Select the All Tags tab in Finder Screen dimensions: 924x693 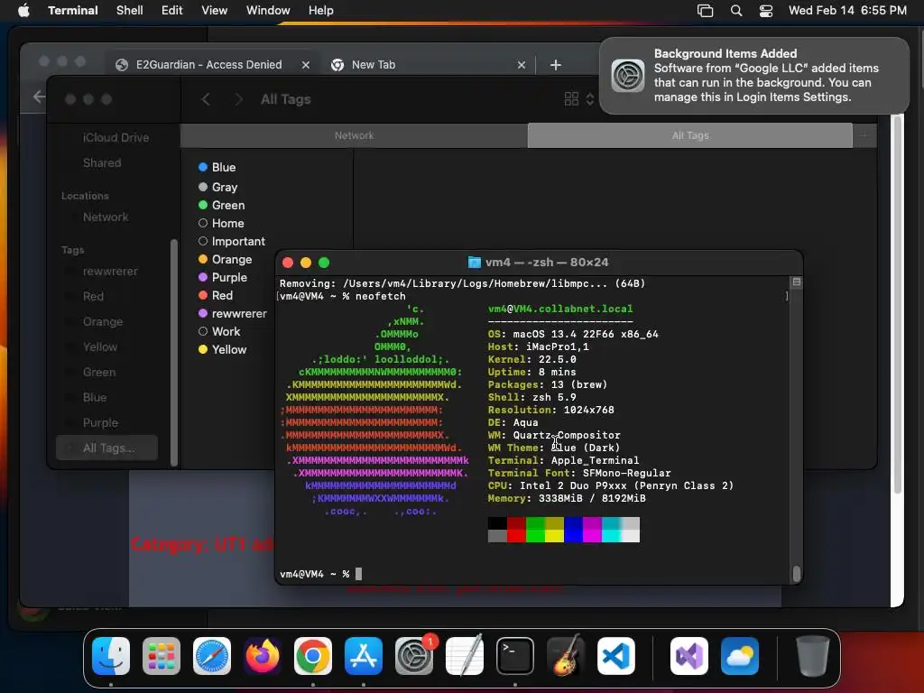tap(690, 135)
